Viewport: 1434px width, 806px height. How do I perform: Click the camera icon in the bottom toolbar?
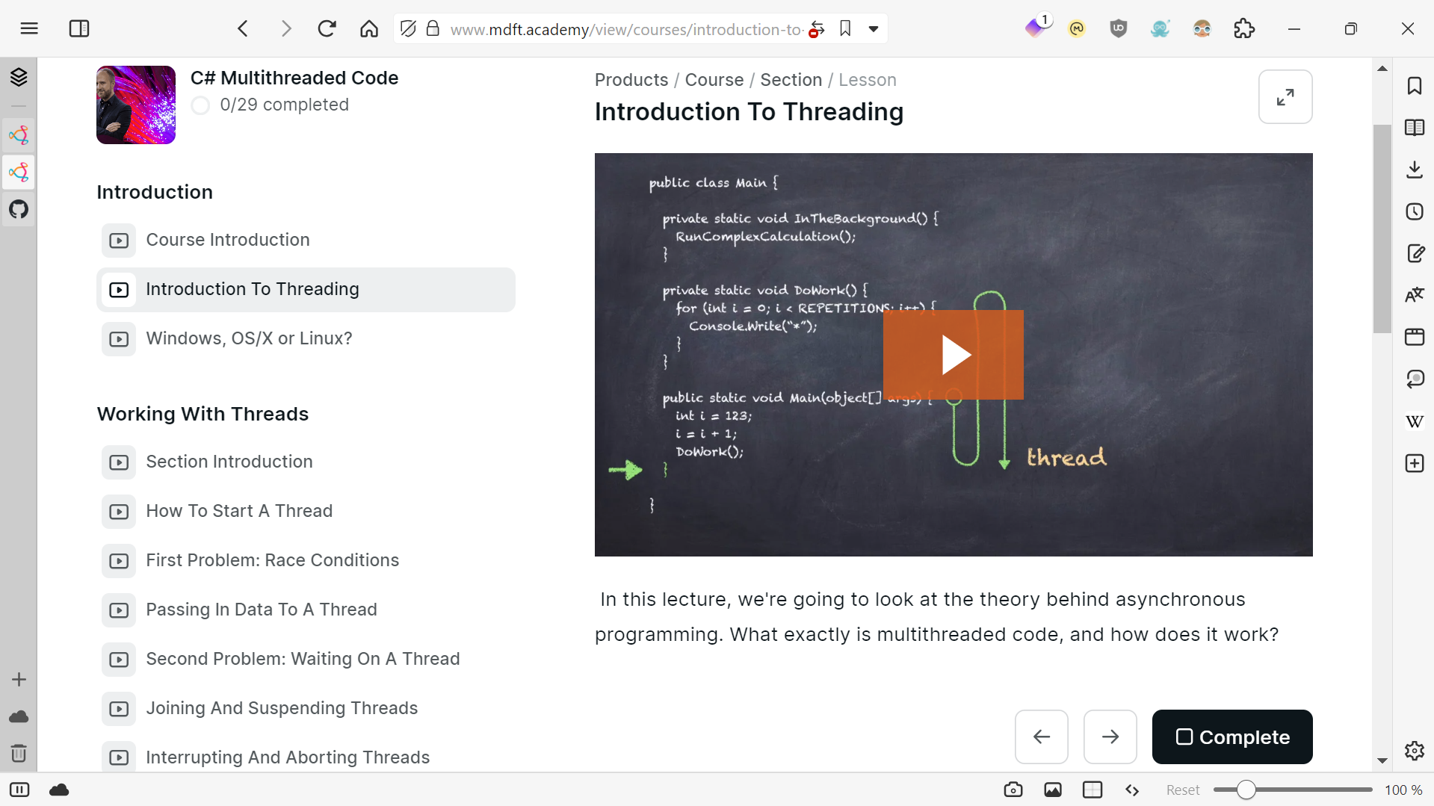click(x=1013, y=790)
